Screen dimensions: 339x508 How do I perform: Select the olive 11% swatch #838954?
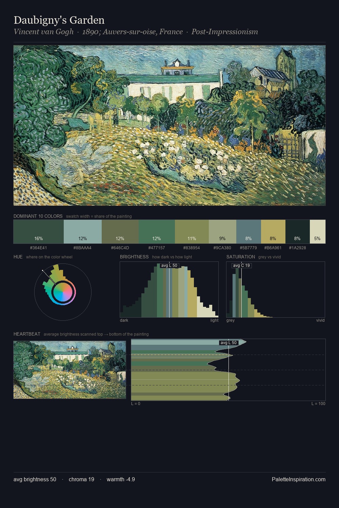tap(192, 232)
